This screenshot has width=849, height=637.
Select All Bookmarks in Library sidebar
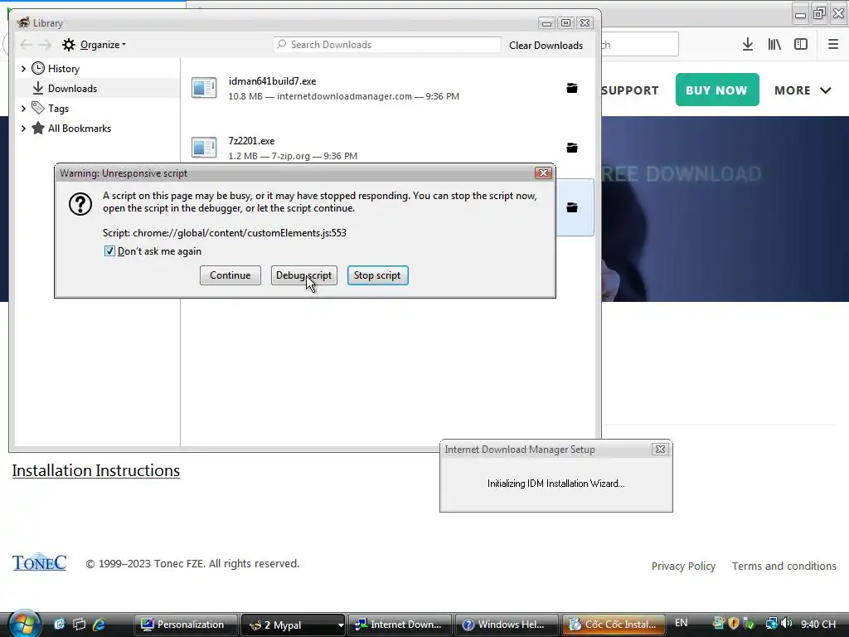pos(80,129)
